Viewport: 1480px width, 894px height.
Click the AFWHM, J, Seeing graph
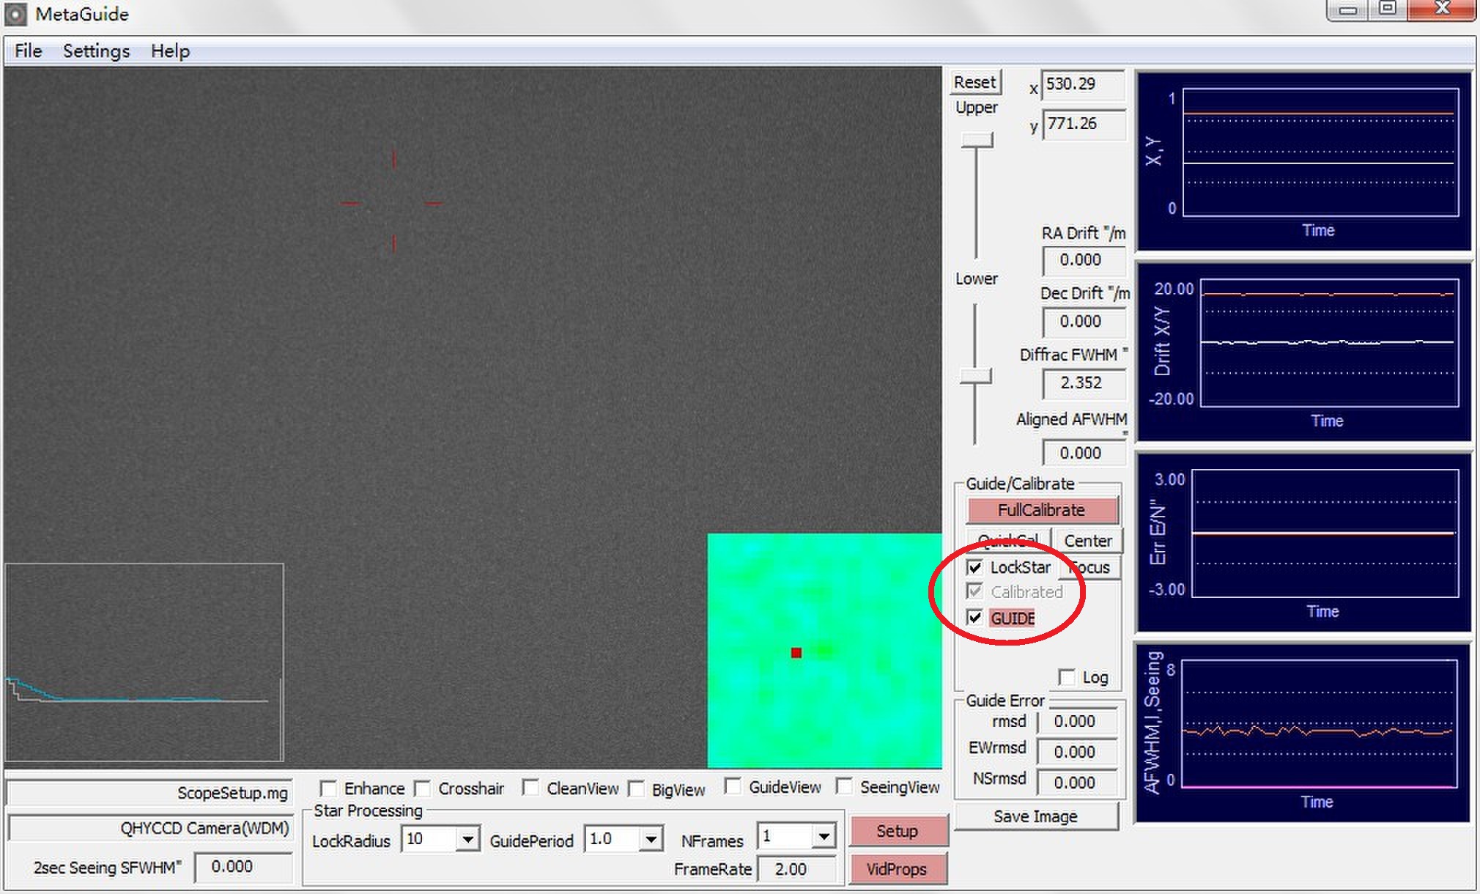point(1303,733)
